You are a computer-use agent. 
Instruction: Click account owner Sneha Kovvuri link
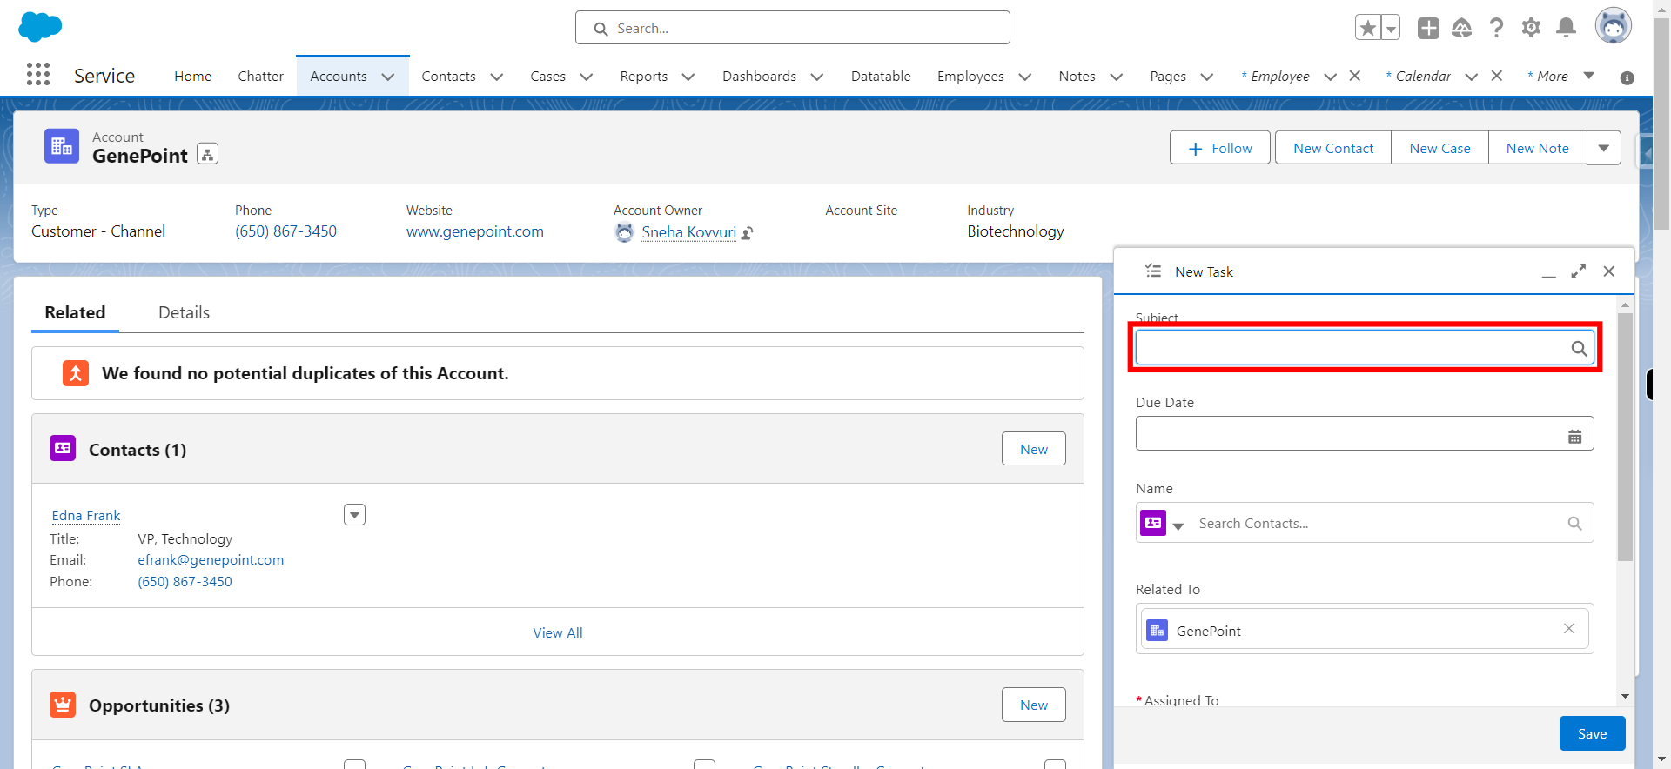pos(689,232)
